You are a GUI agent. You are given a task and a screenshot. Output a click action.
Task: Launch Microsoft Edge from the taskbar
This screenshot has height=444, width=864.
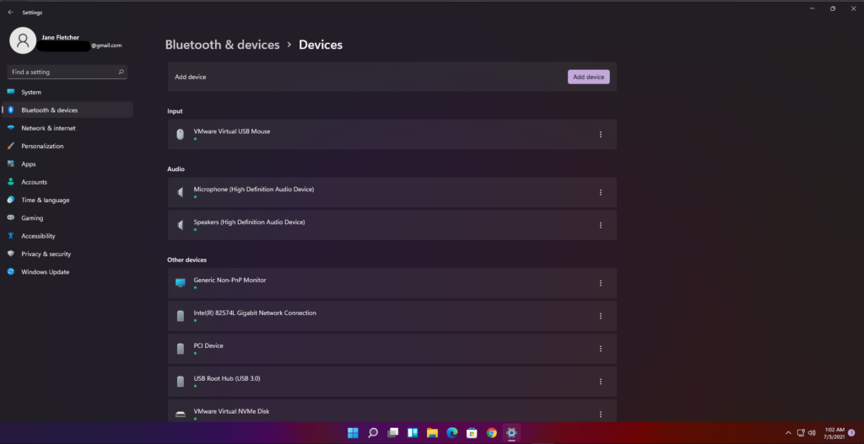point(452,433)
